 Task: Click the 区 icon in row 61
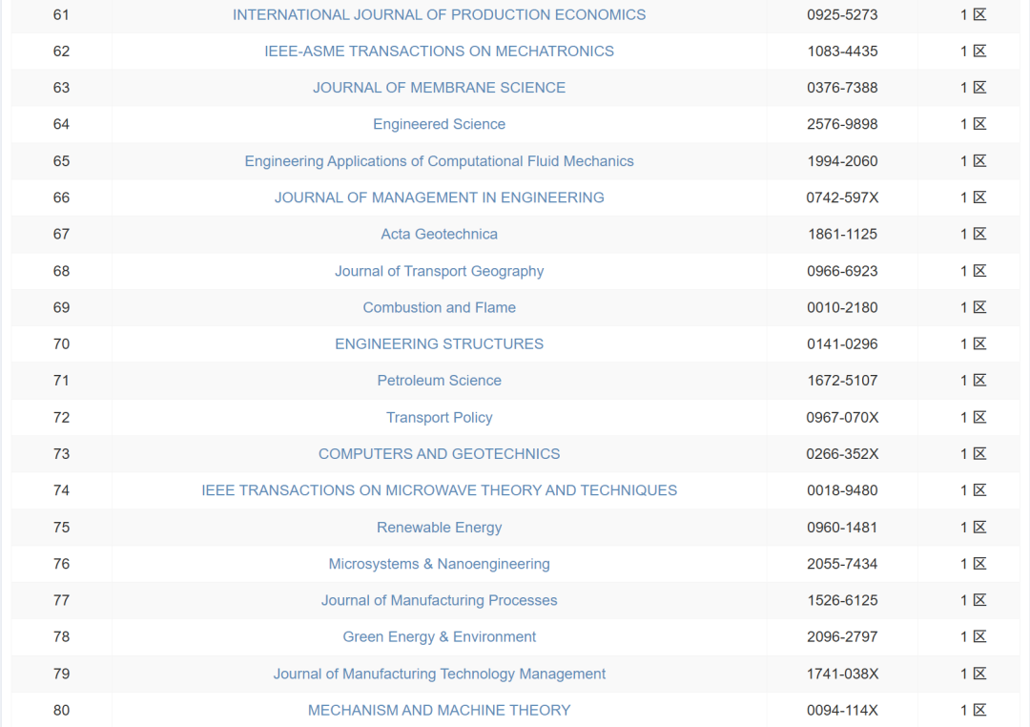pos(979,14)
